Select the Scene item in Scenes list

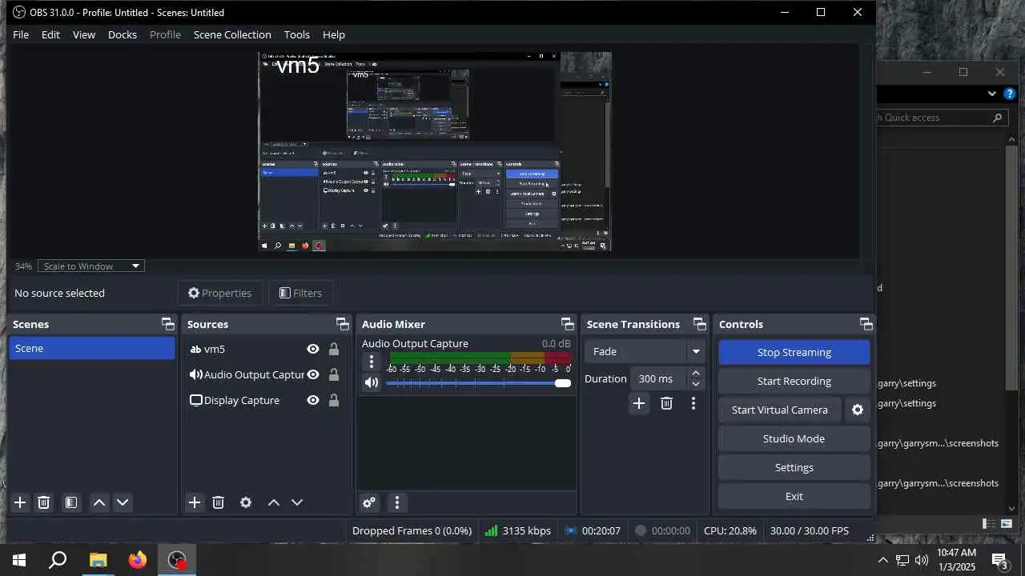[x=92, y=348]
